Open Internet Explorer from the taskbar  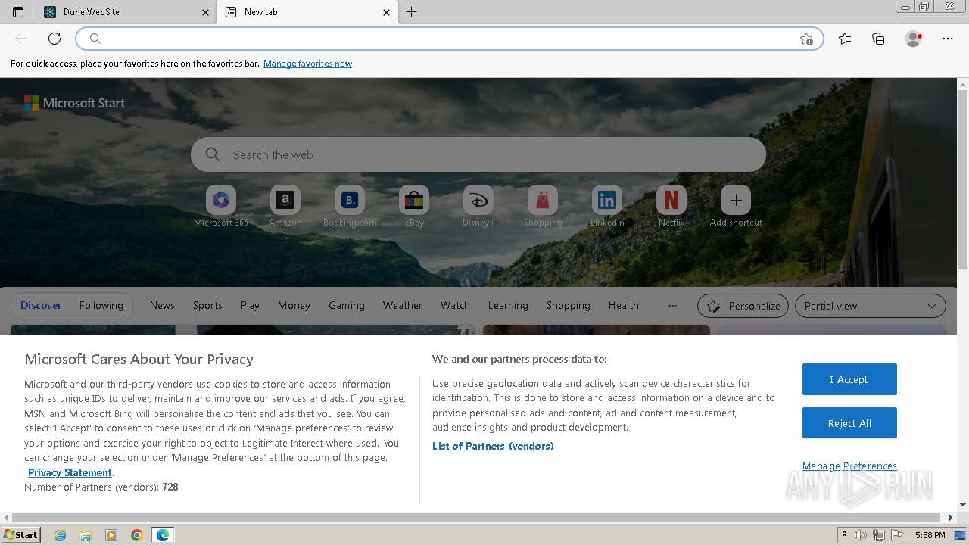(60, 535)
